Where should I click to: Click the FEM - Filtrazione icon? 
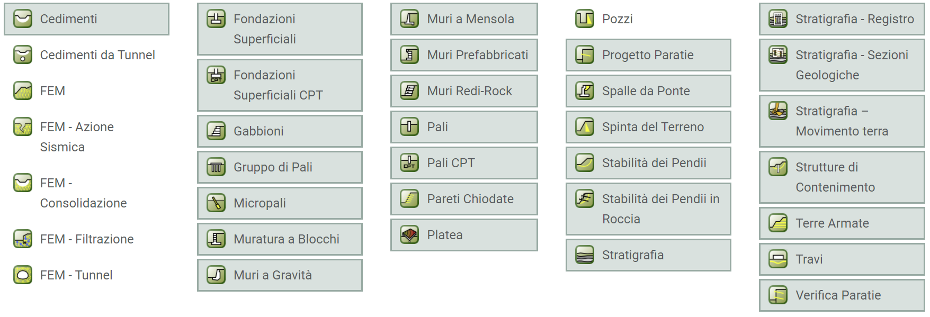[x=23, y=239]
